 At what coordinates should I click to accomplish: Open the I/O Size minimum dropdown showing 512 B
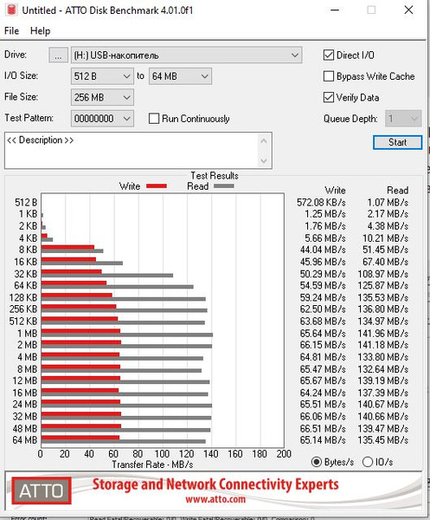coord(102,76)
